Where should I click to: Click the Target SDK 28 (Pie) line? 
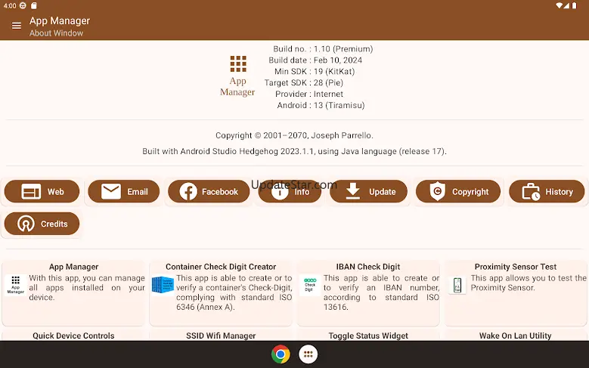(x=304, y=83)
